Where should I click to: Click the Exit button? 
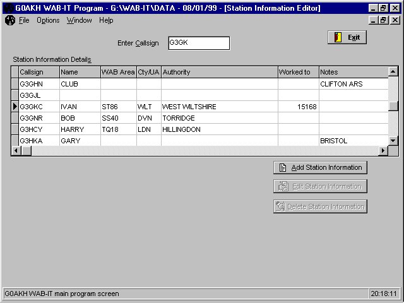pos(347,37)
